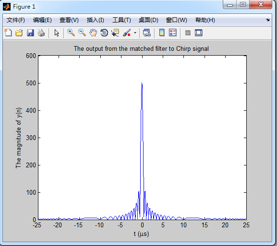
Task: Click the New Figure toolbar icon
Action: coord(8,33)
